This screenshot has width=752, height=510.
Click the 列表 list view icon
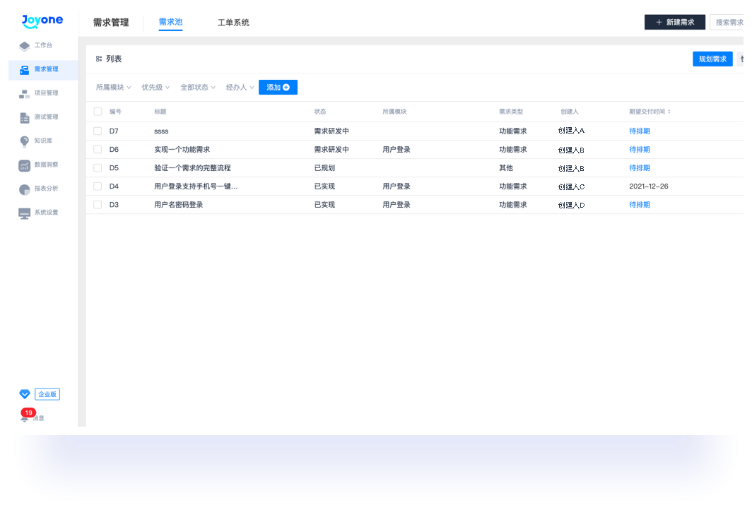pyautogui.click(x=99, y=59)
